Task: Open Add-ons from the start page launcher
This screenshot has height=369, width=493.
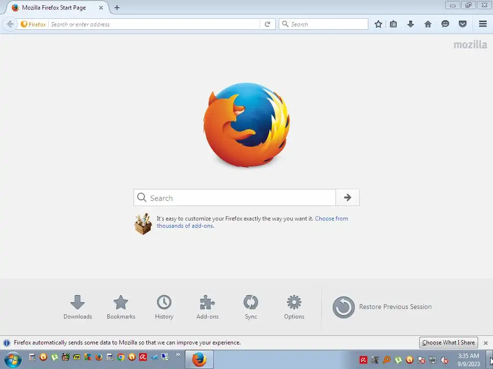Action: 207,307
